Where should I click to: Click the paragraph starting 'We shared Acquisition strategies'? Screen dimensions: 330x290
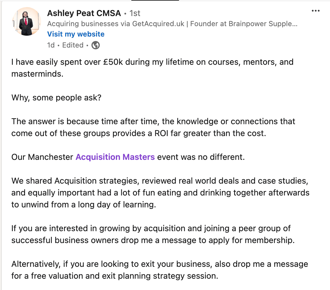coord(160,193)
